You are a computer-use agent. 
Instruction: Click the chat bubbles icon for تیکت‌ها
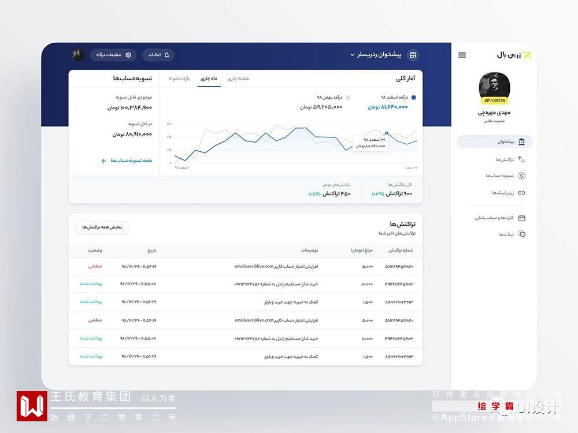(521, 234)
